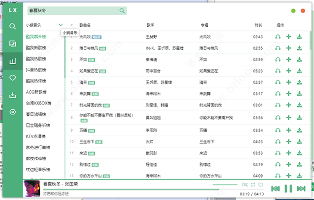Open the Search page from the sidebar
Image resolution: width=314 pixels, height=200 pixels.
(x=13, y=27)
